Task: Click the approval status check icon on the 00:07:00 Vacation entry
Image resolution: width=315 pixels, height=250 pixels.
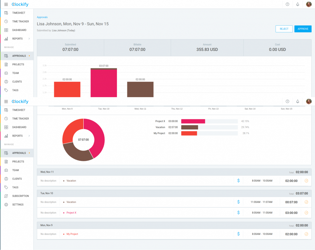Action: pyautogui.click(x=306, y=202)
